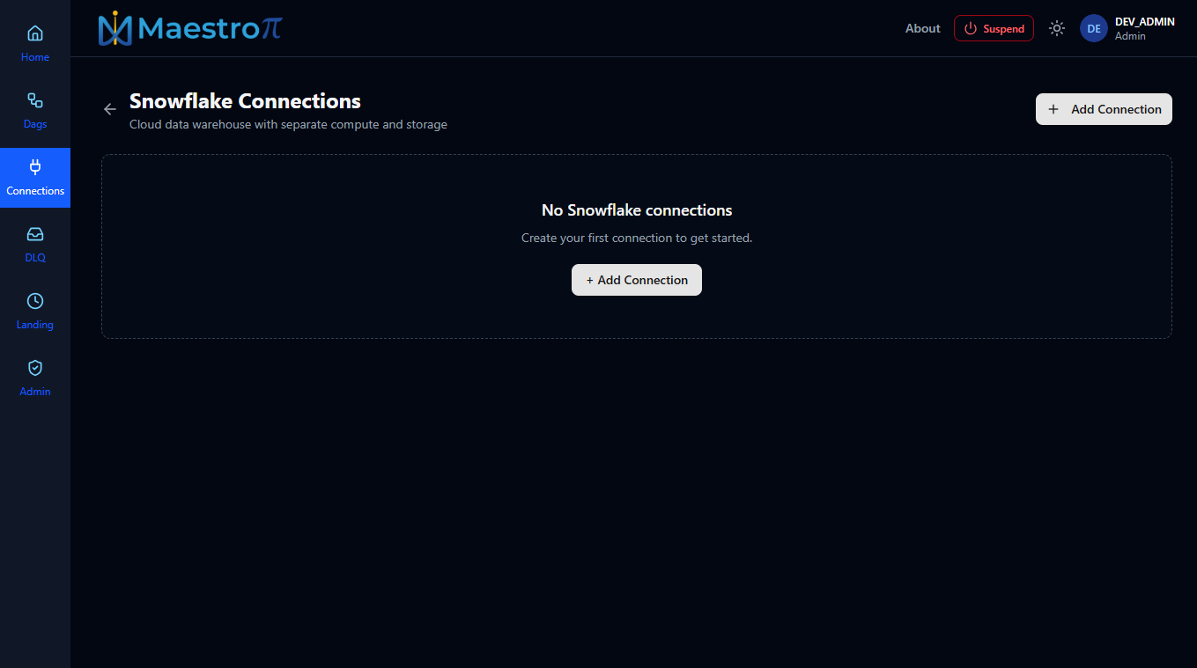
Task: Click the DE user avatar
Action: (1094, 28)
